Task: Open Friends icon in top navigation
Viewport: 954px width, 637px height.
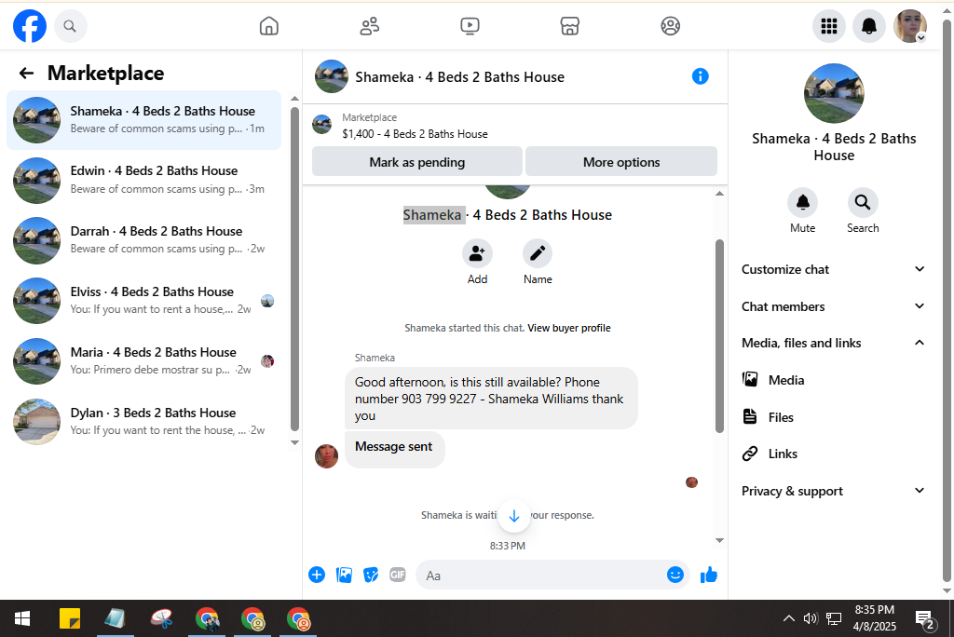Action: click(x=369, y=26)
